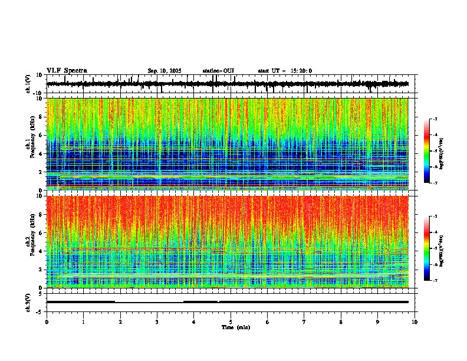Click time axis tick label "0"
Viewport: 467px width, 361px height.
[x=47, y=322]
